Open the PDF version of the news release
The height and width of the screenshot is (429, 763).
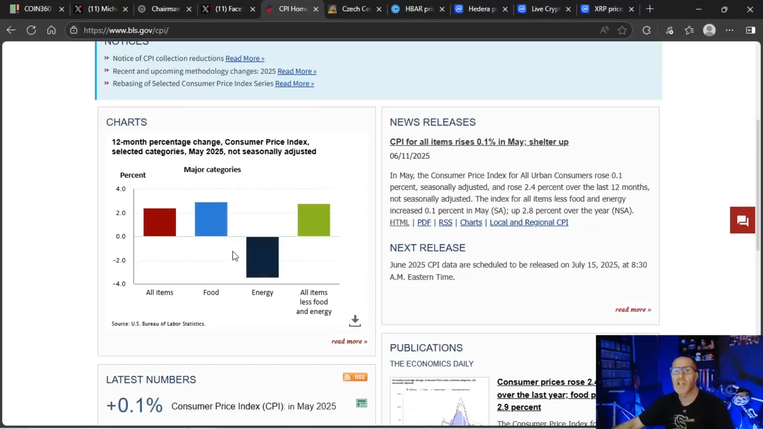pos(424,222)
